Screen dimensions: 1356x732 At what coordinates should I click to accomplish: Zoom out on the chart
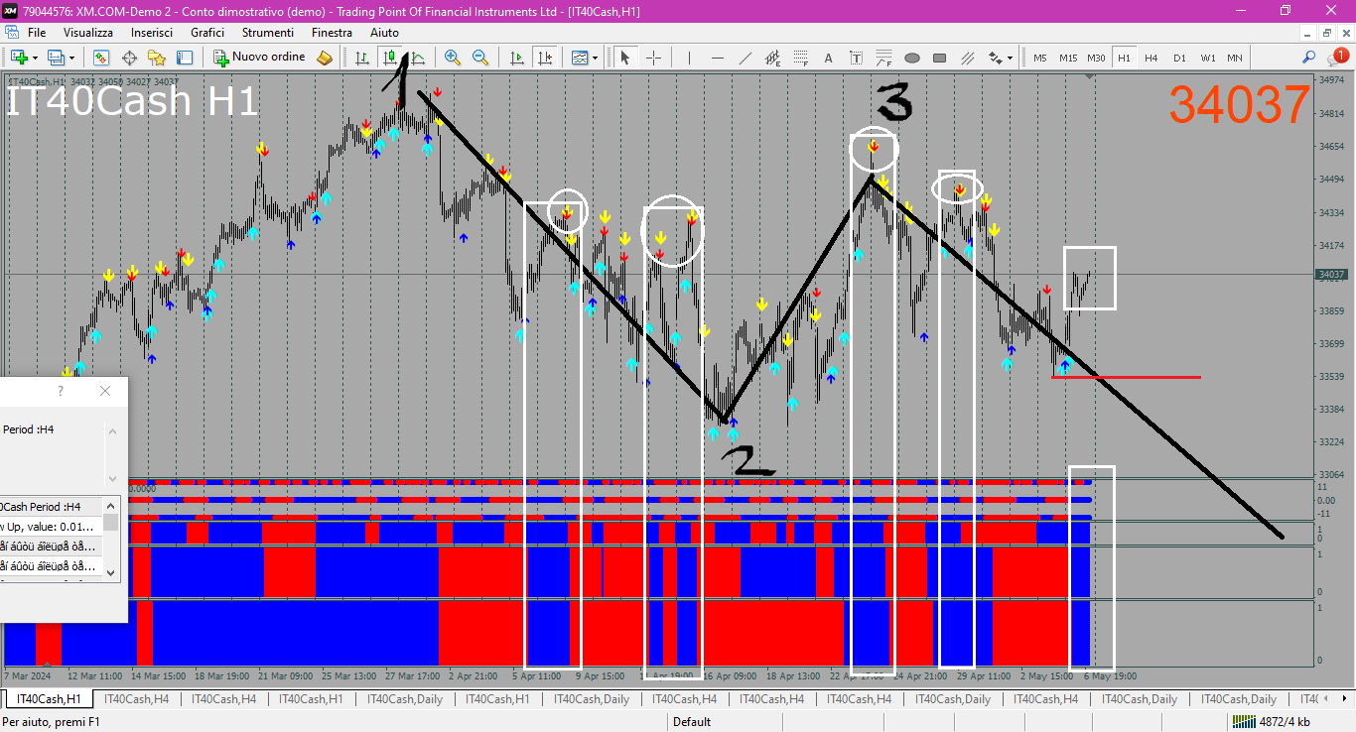(480, 58)
